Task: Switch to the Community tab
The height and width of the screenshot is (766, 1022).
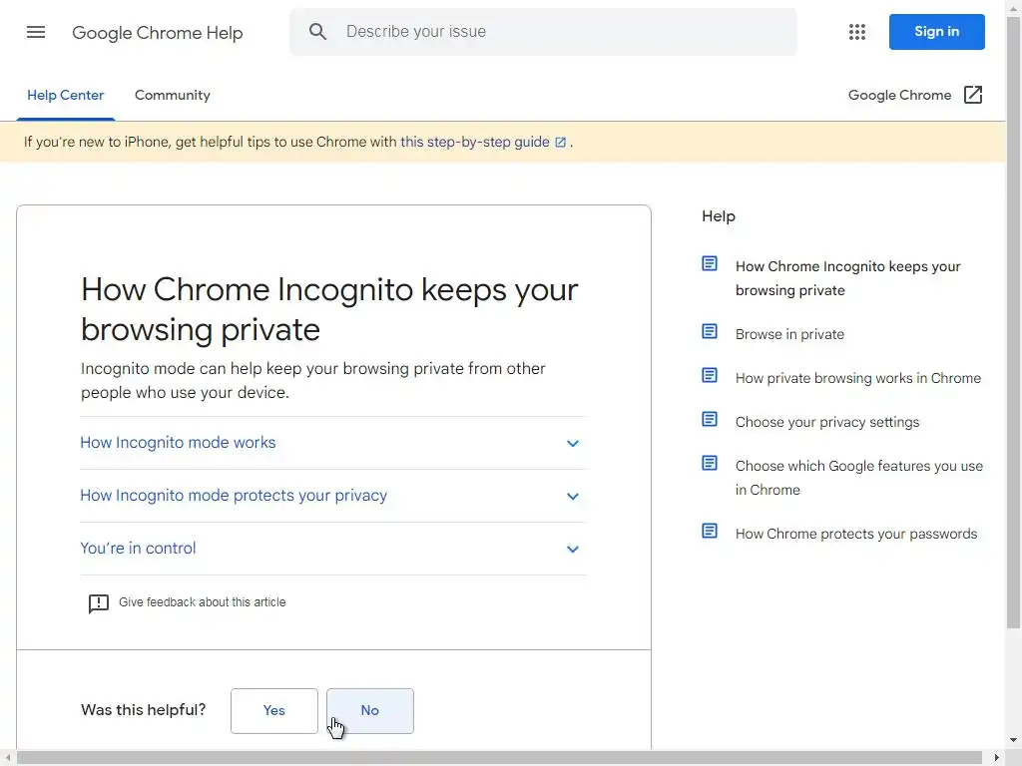Action: pos(172,95)
